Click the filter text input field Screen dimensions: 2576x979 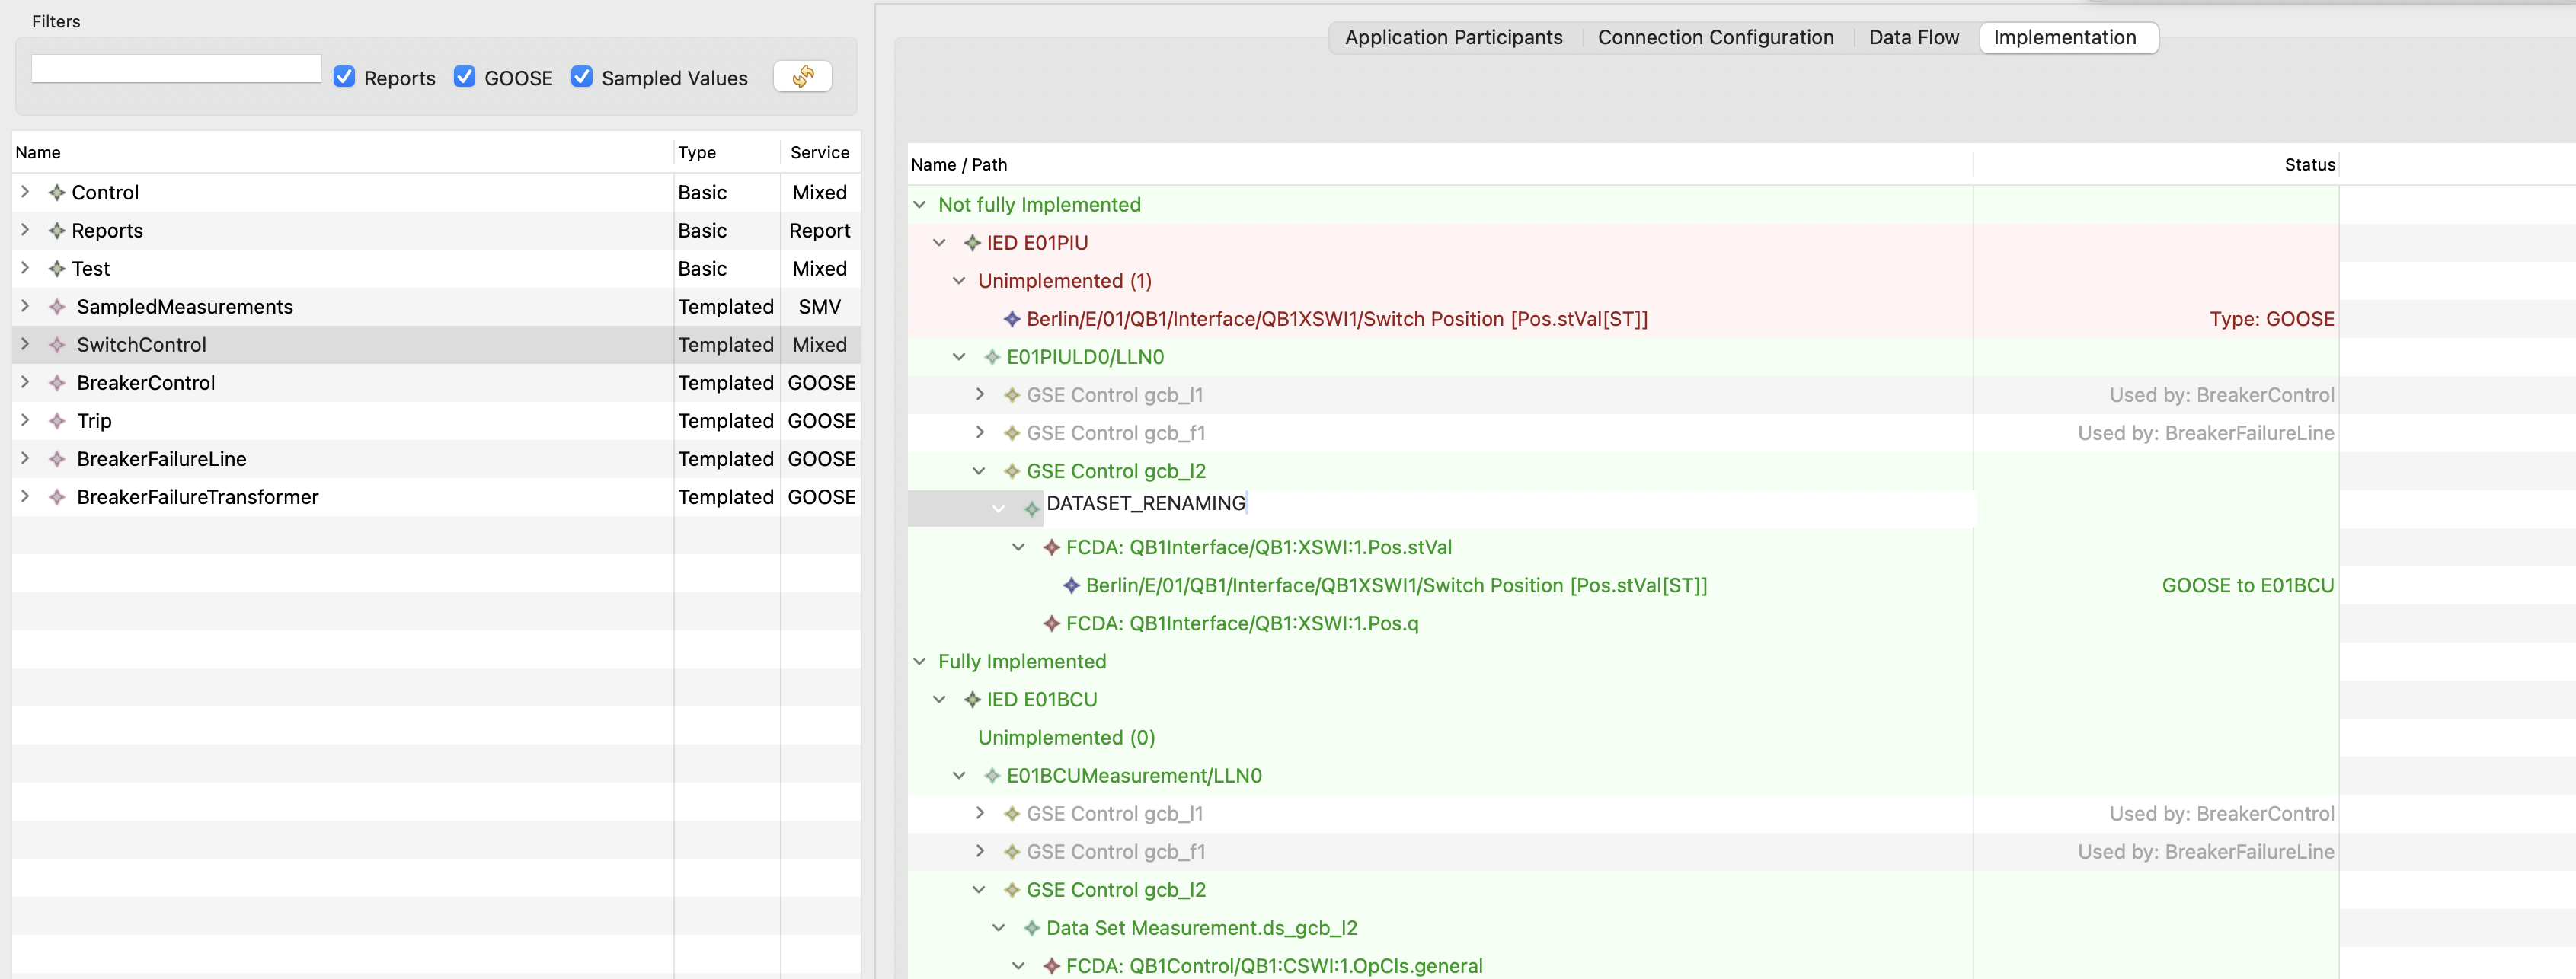(x=176, y=69)
